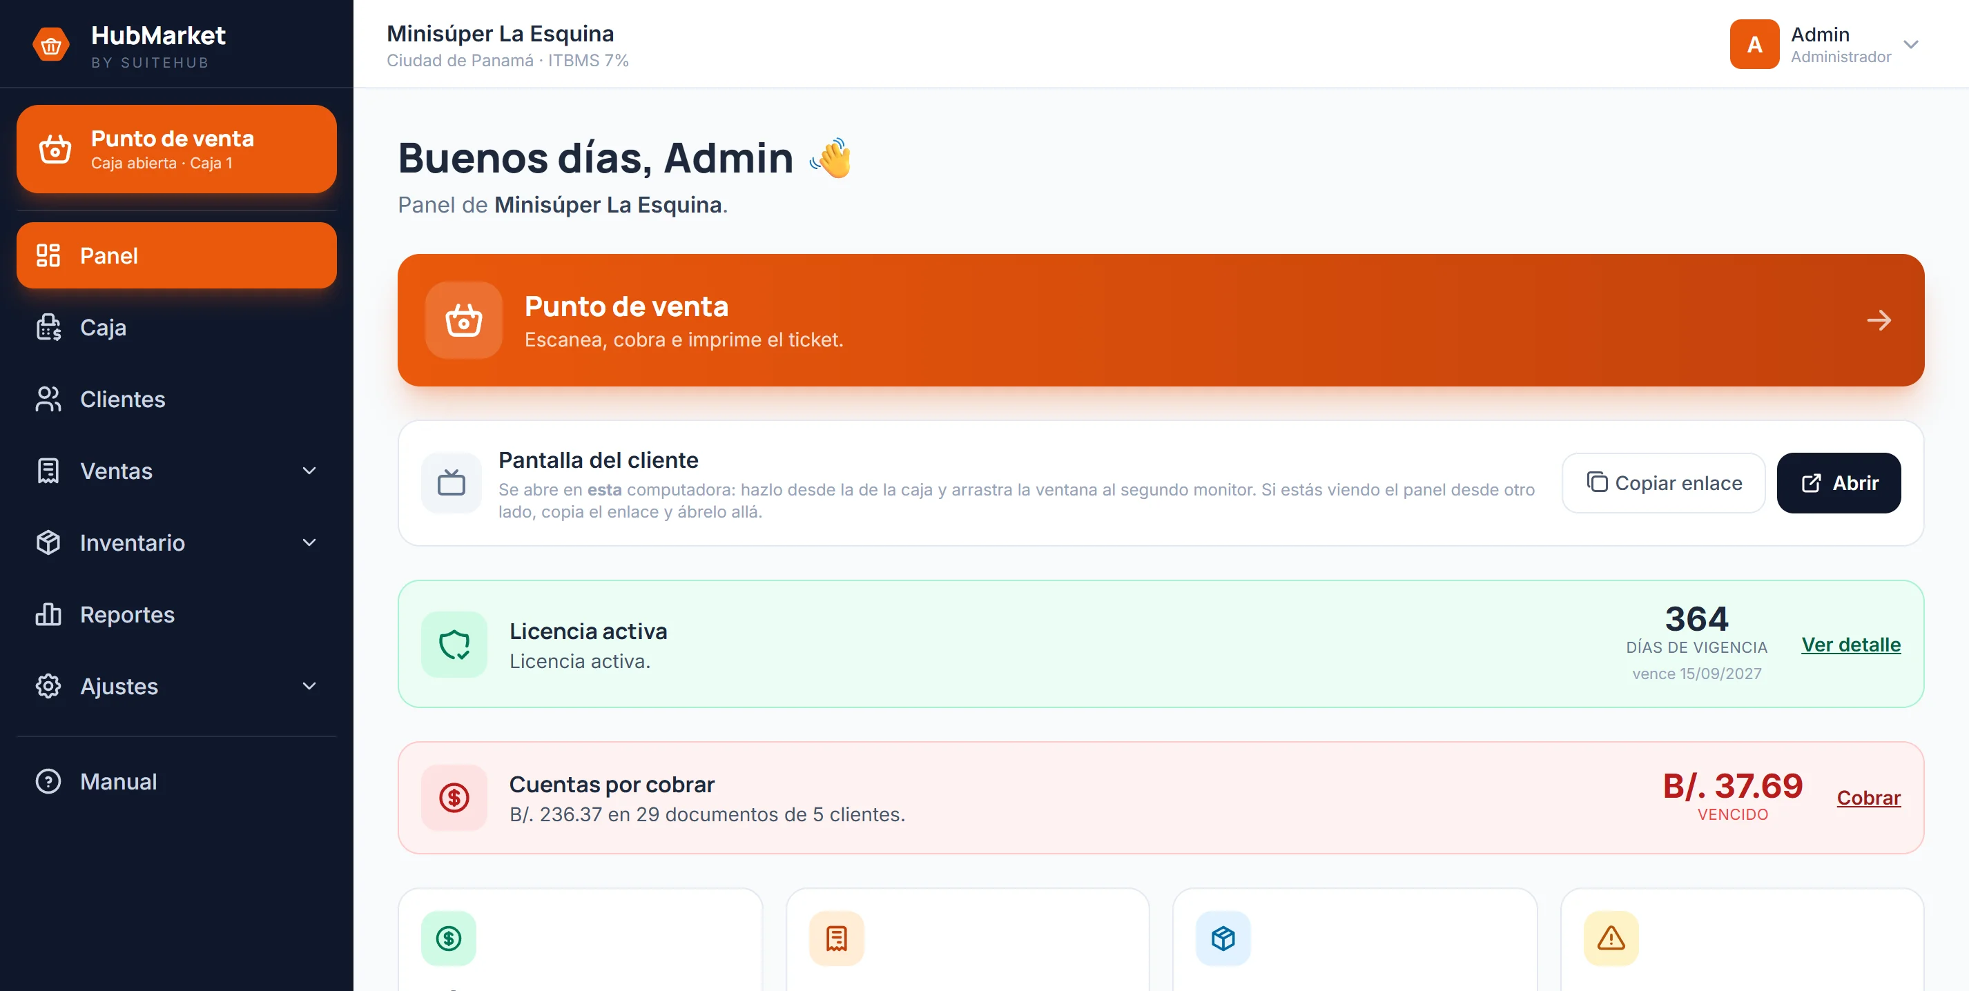Click the arrow on the Punto de venta banner
The image size is (1969, 991).
(1879, 321)
